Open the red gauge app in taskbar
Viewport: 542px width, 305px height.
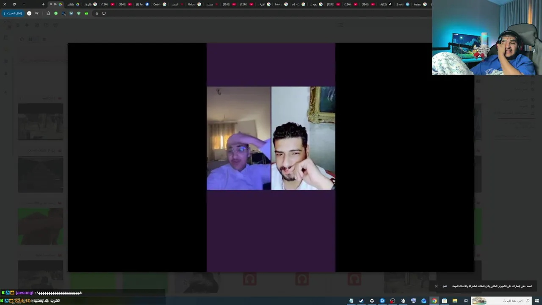coord(393,301)
